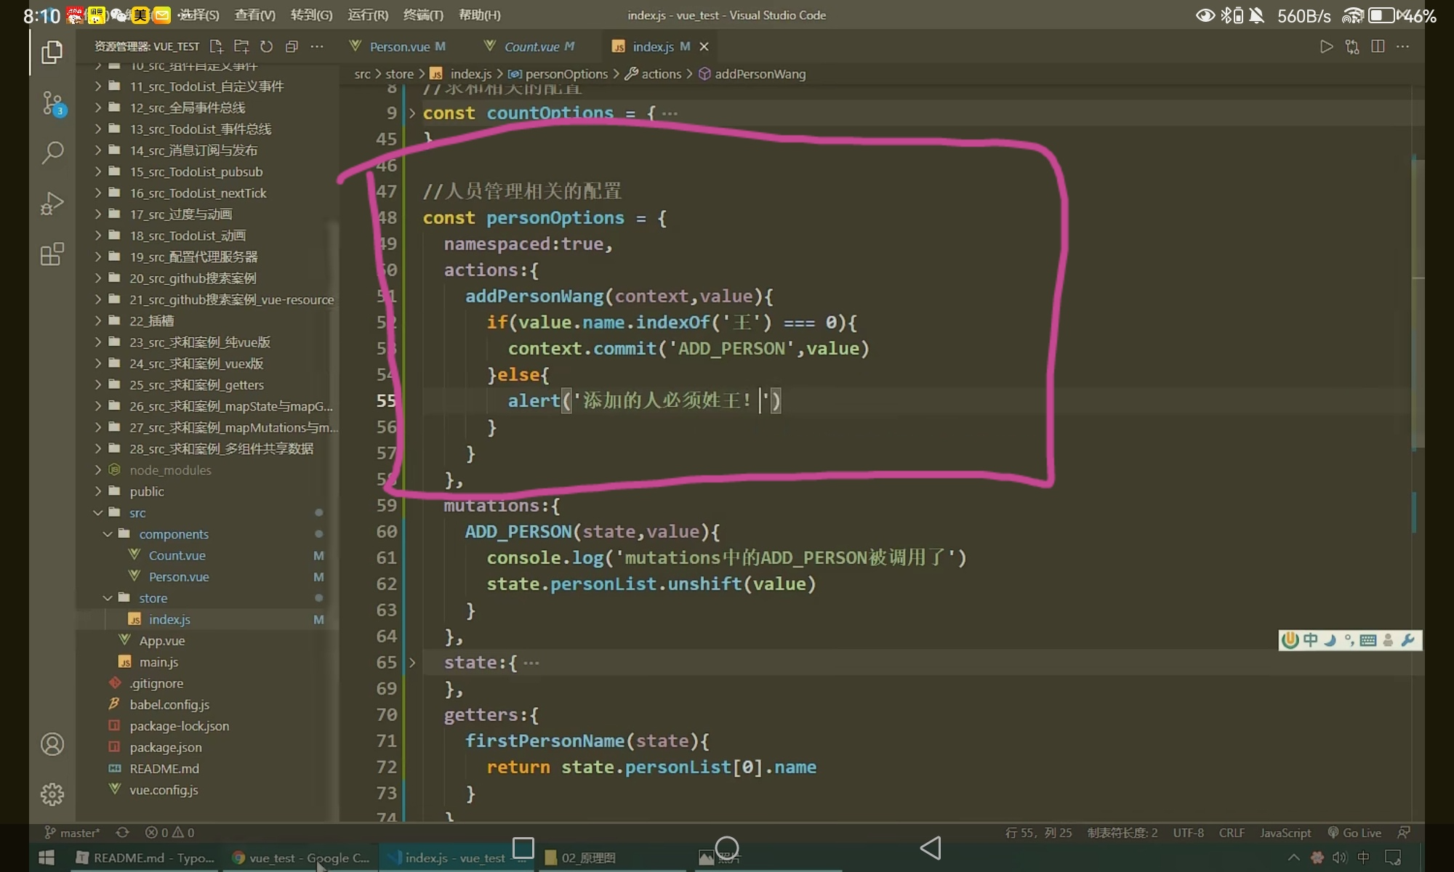
Task: Switch to the Person.vue tab
Action: point(399,47)
